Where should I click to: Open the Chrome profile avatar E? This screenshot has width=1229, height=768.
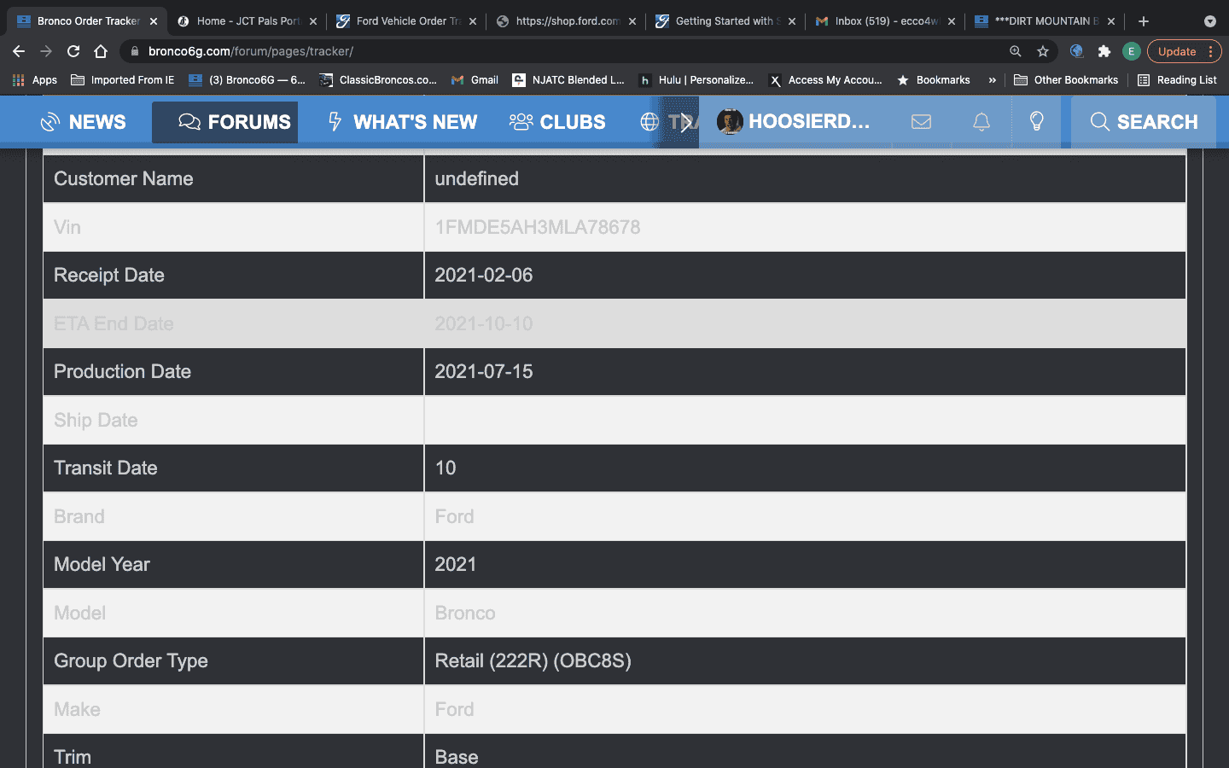point(1132,51)
